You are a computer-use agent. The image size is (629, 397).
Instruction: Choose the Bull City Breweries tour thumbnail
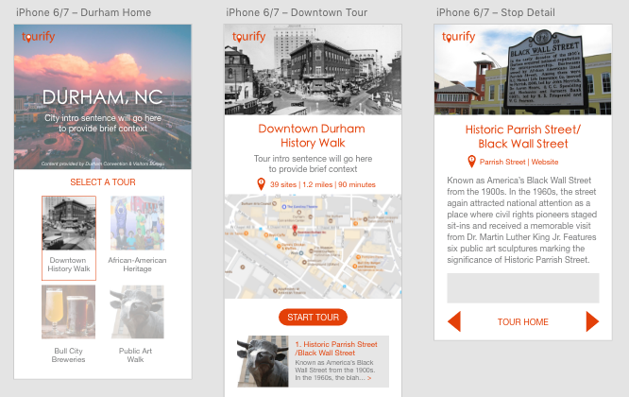(69, 312)
